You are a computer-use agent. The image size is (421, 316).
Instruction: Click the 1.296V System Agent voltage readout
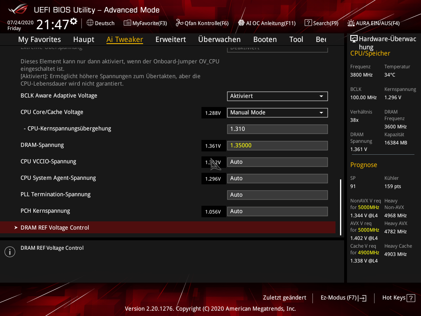point(213,179)
